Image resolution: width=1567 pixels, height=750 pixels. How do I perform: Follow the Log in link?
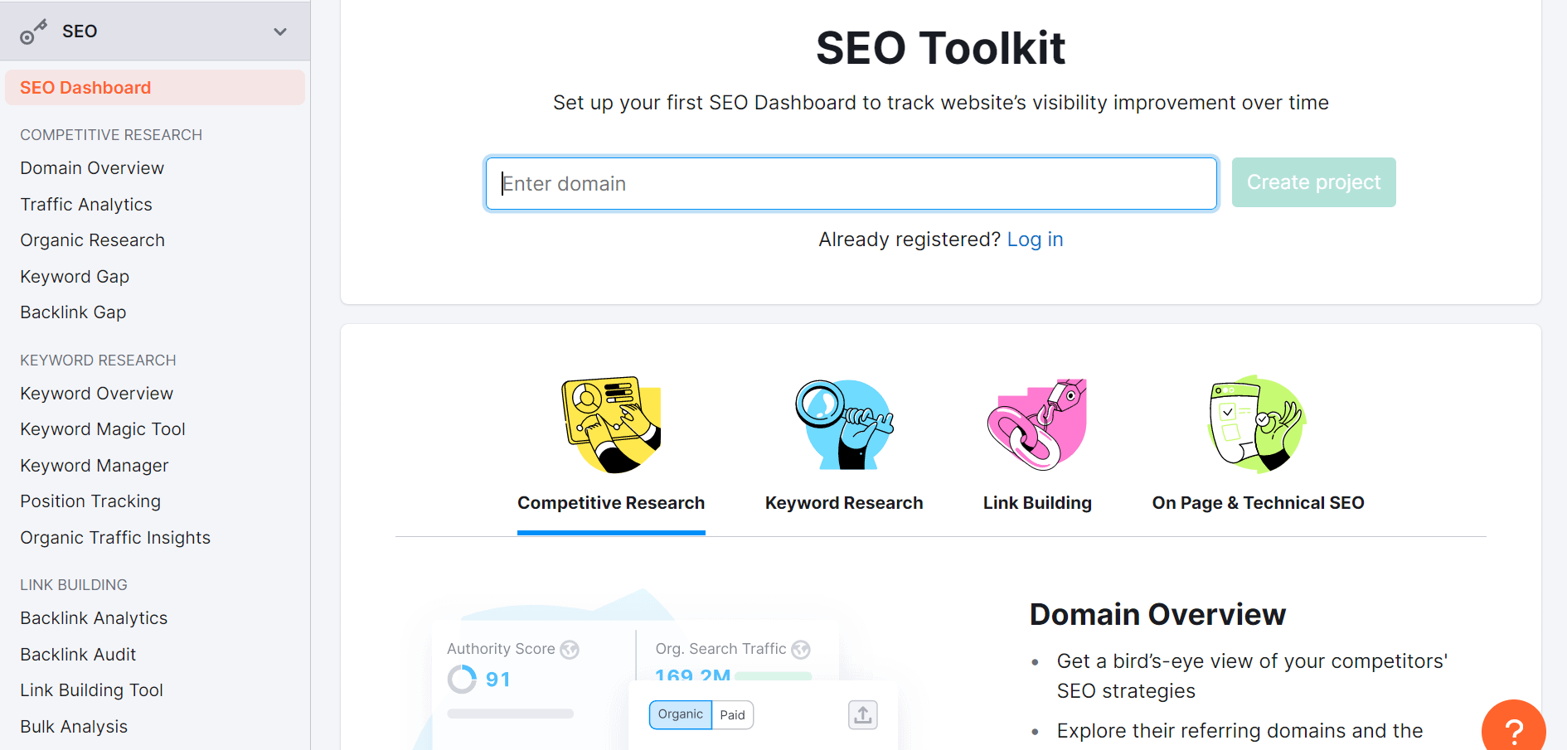point(1035,240)
